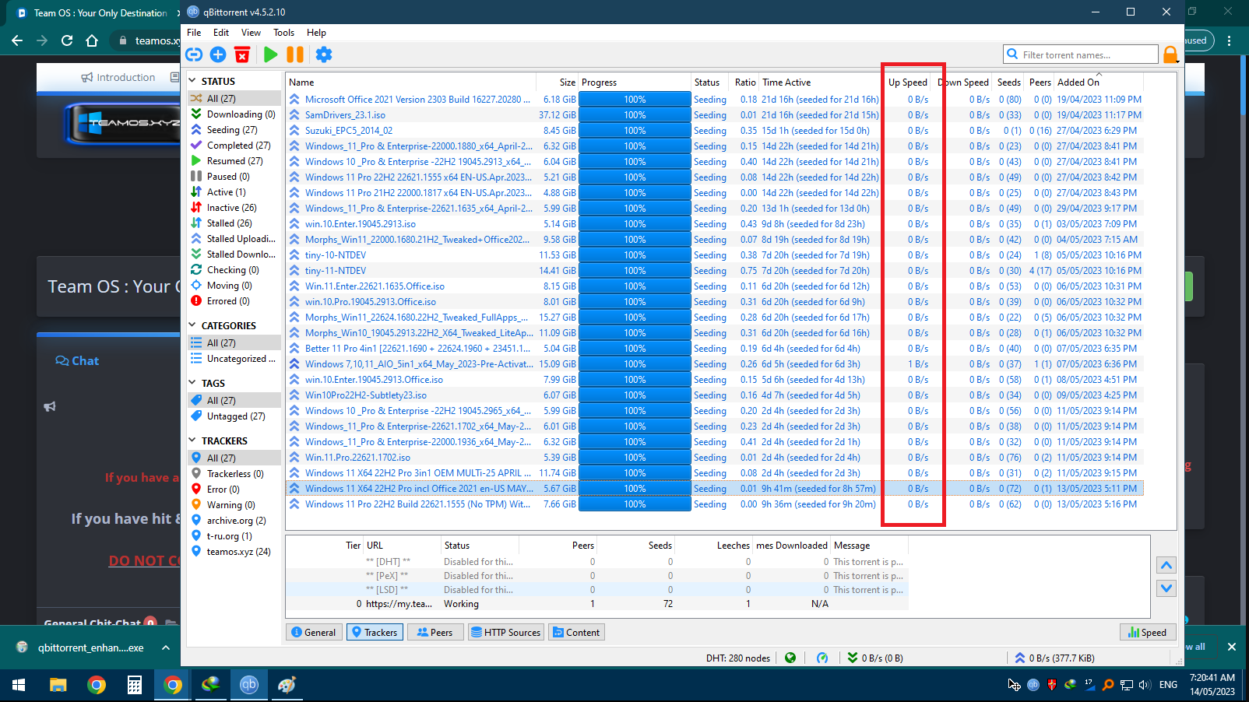The width and height of the screenshot is (1249, 702).
Task: Sort torrents by Name column header
Action: pos(411,82)
